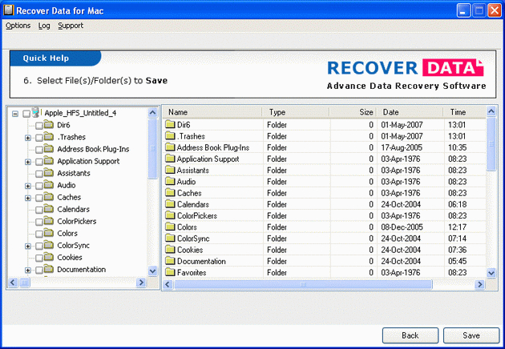Click the Apple_HFS_Untitled_4 drive icon

point(37,113)
